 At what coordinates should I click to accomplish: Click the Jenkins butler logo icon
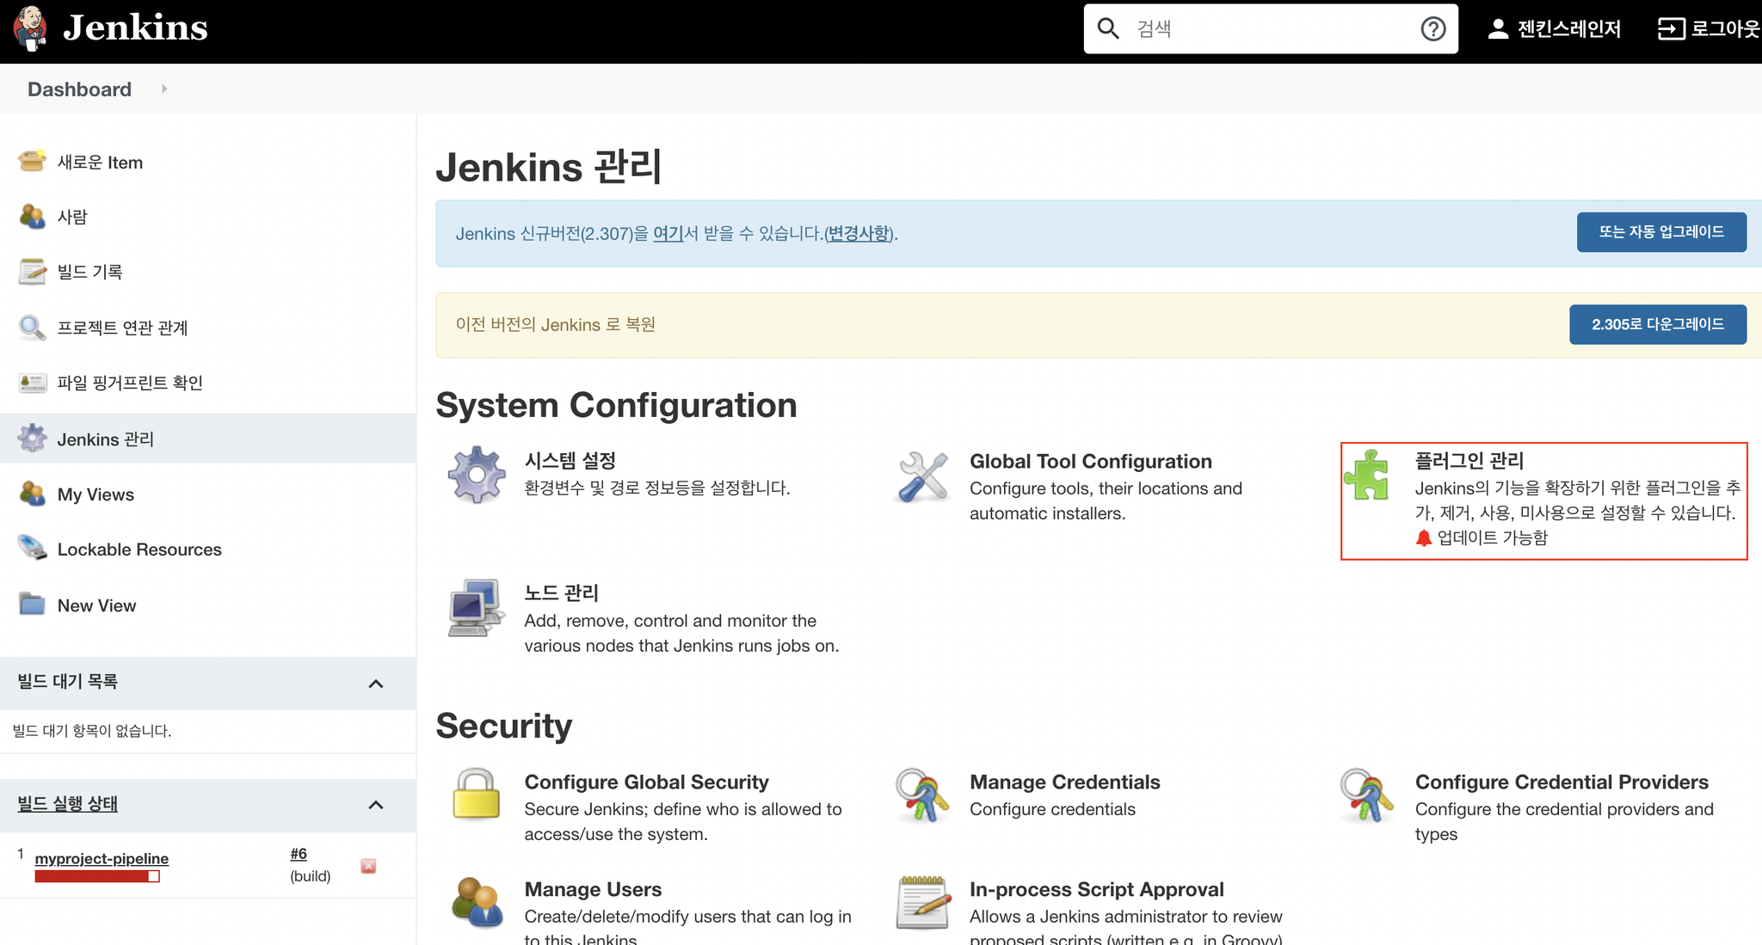point(30,28)
